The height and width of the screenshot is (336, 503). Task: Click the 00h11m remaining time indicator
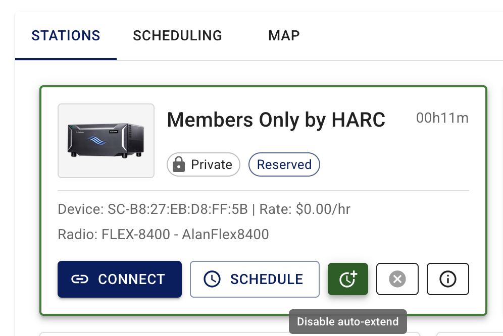pos(442,118)
